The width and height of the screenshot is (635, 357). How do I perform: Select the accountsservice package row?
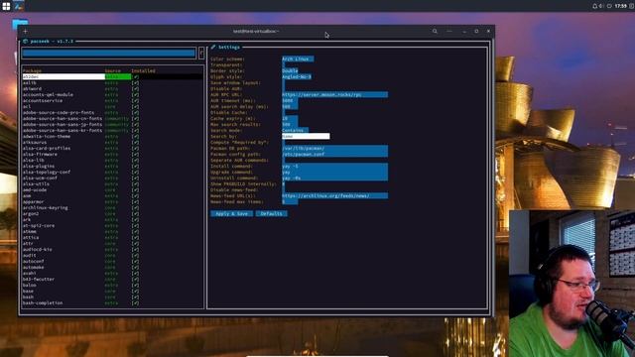(x=112, y=101)
